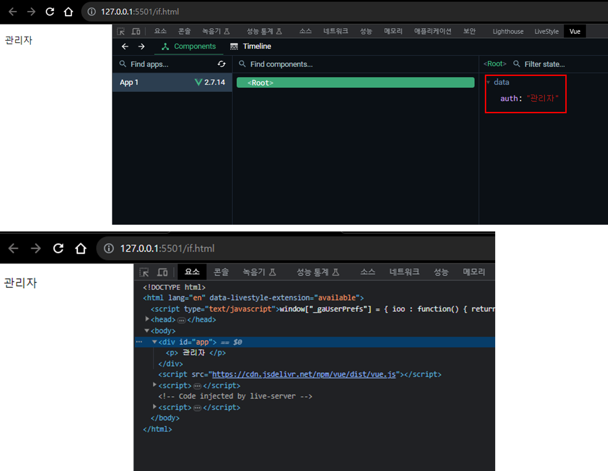
Task: Open the 성능 tab in the top DevTools
Action: click(366, 31)
